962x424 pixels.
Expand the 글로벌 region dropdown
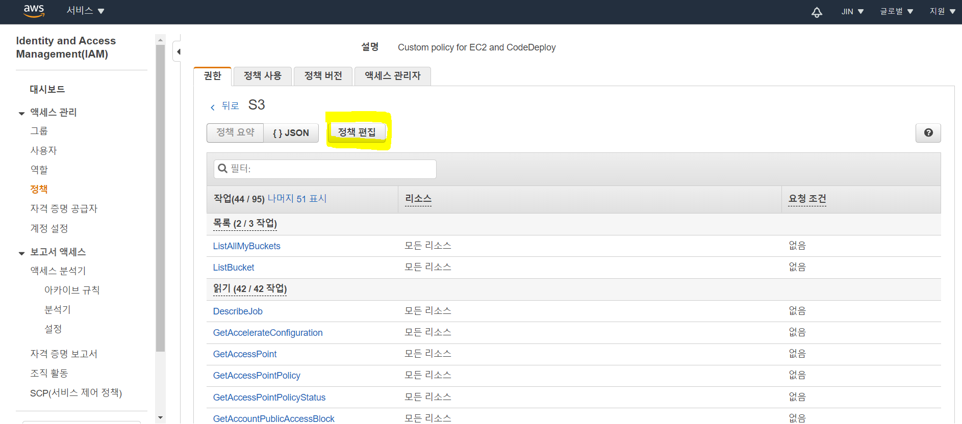pyautogui.click(x=896, y=11)
